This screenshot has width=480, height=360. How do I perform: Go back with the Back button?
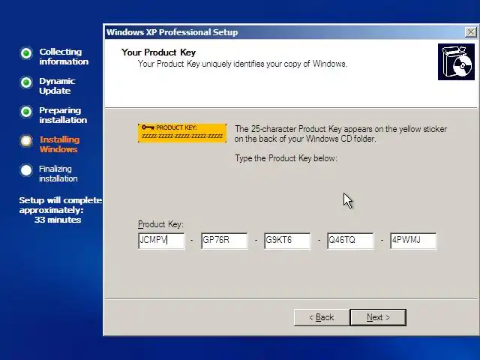click(322, 317)
